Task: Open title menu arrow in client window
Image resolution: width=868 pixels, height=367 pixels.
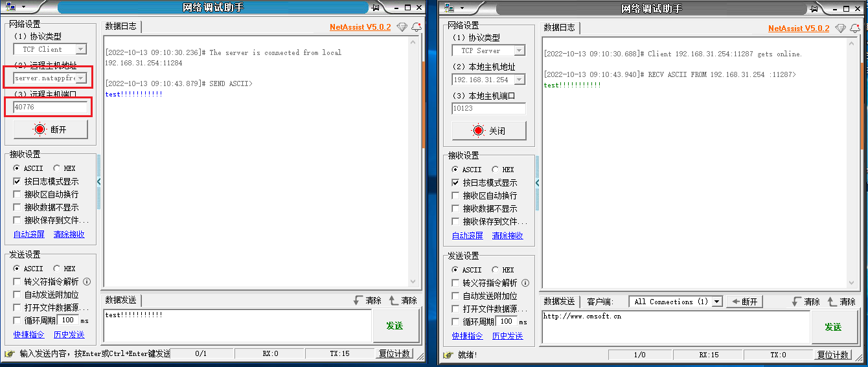Action: (23, 8)
